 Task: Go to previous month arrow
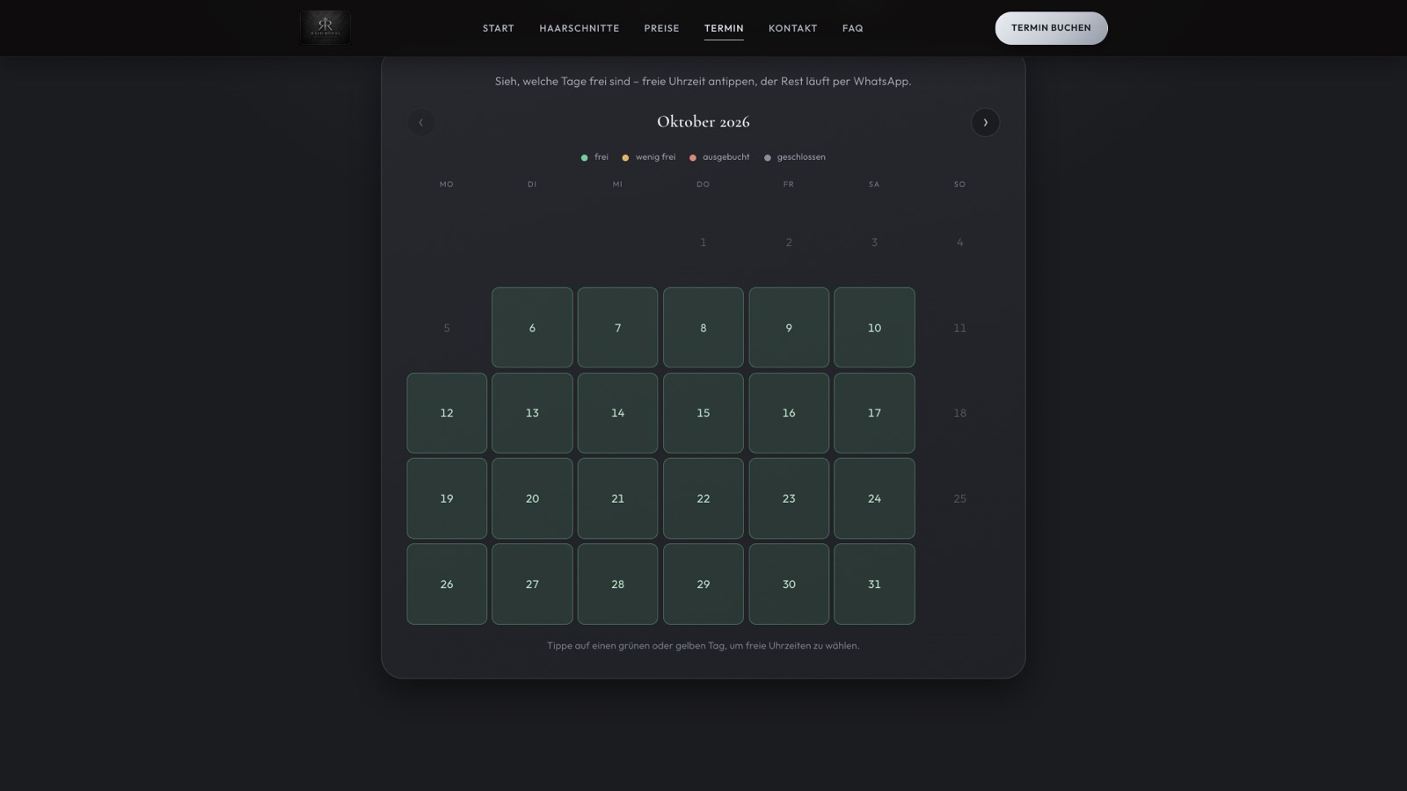pos(421,122)
